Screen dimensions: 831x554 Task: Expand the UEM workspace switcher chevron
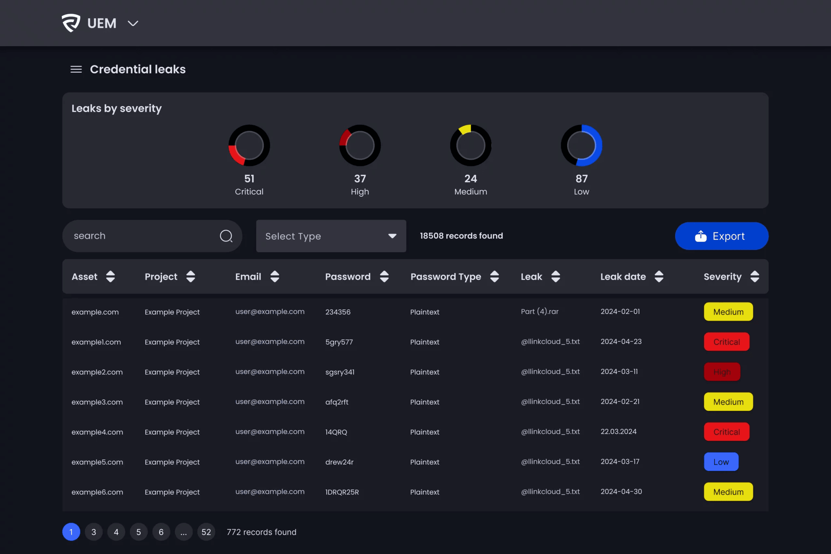click(133, 24)
